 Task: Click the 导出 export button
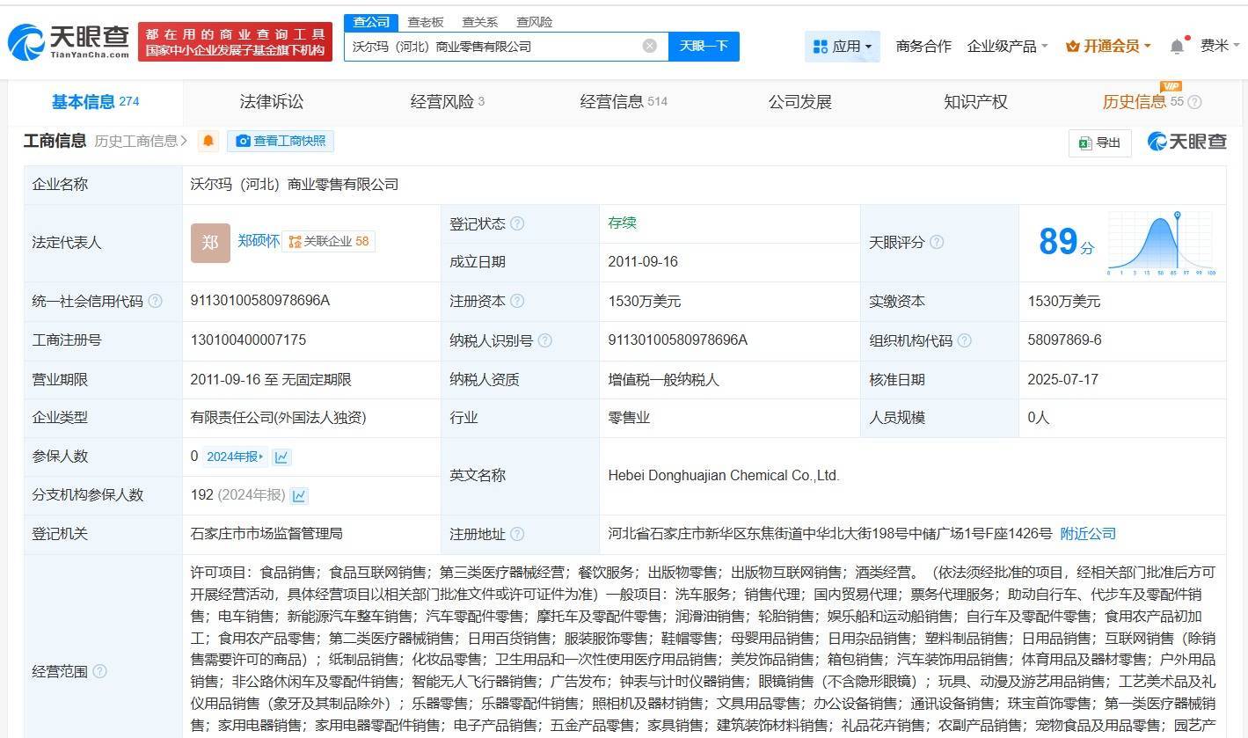coord(1099,142)
